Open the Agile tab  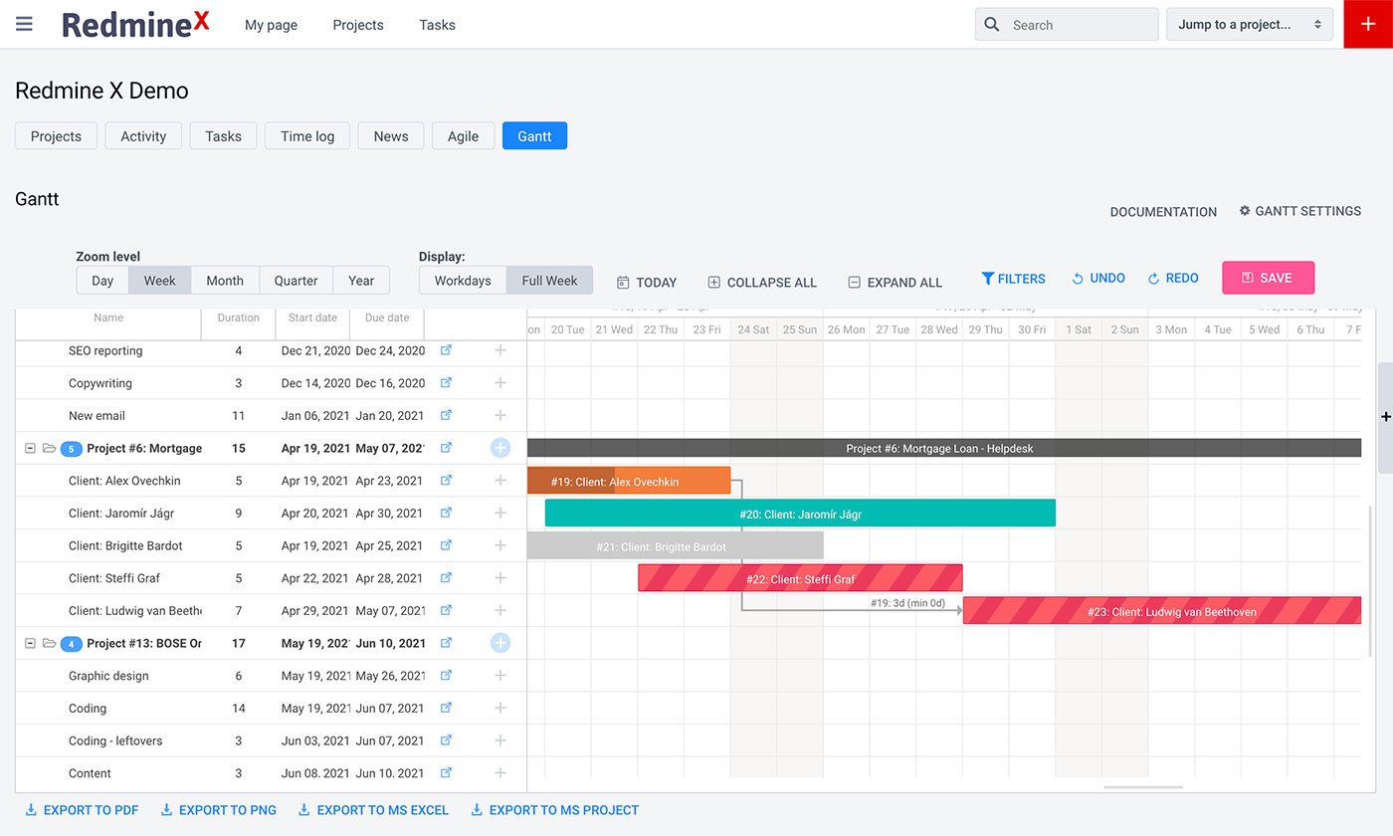(x=463, y=136)
